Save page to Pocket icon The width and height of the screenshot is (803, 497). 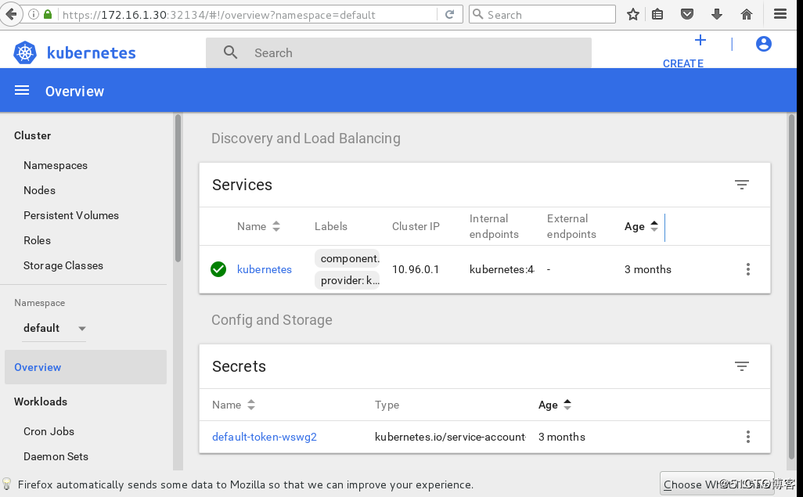click(687, 14)
